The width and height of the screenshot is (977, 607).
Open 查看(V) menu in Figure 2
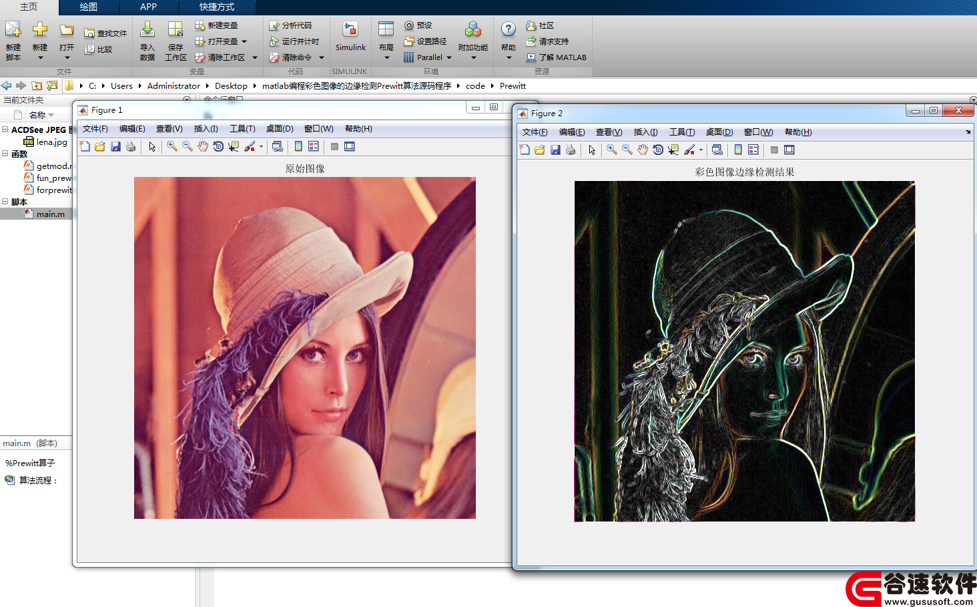[609, 132]
